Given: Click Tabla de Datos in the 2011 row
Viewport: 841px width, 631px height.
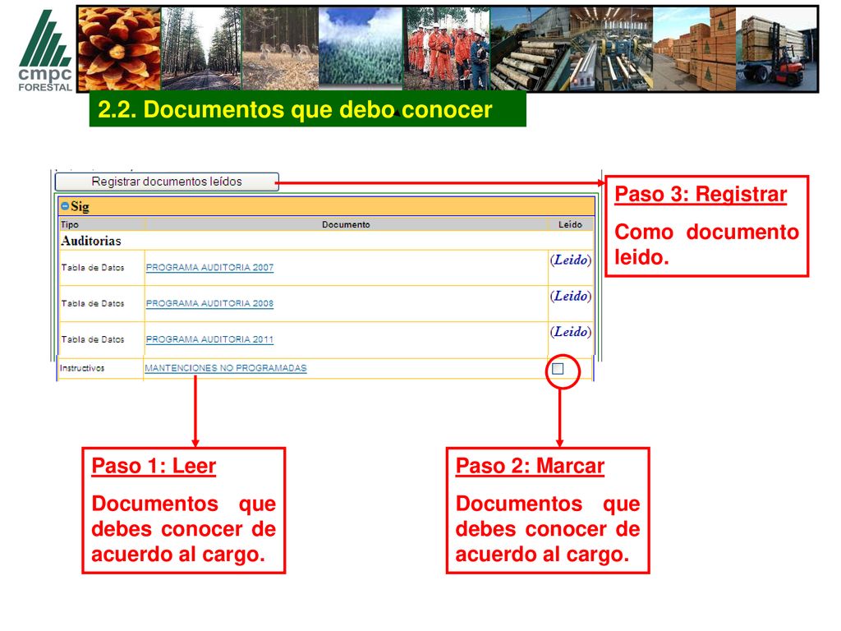Looking at the screenshot, I should (x=93, y=339).
